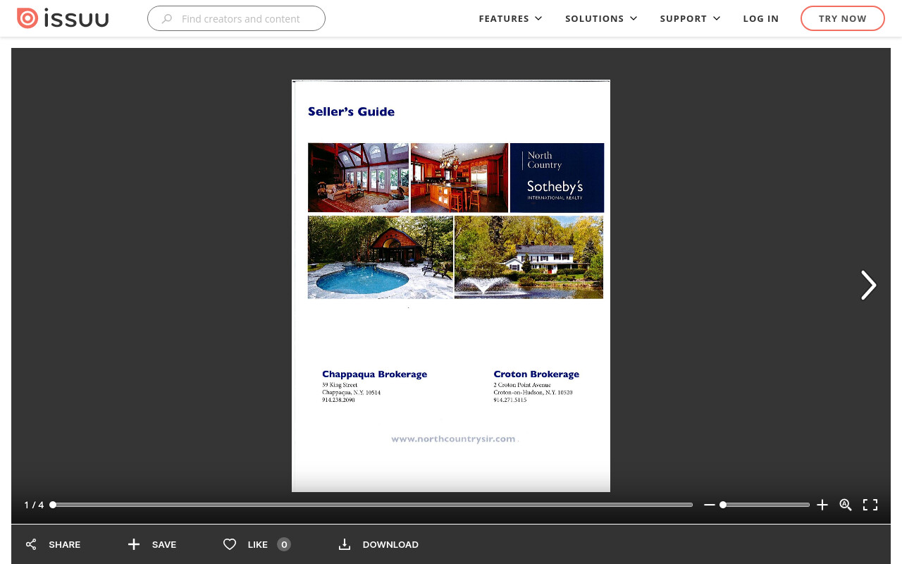Click the Try Now button

843,18
